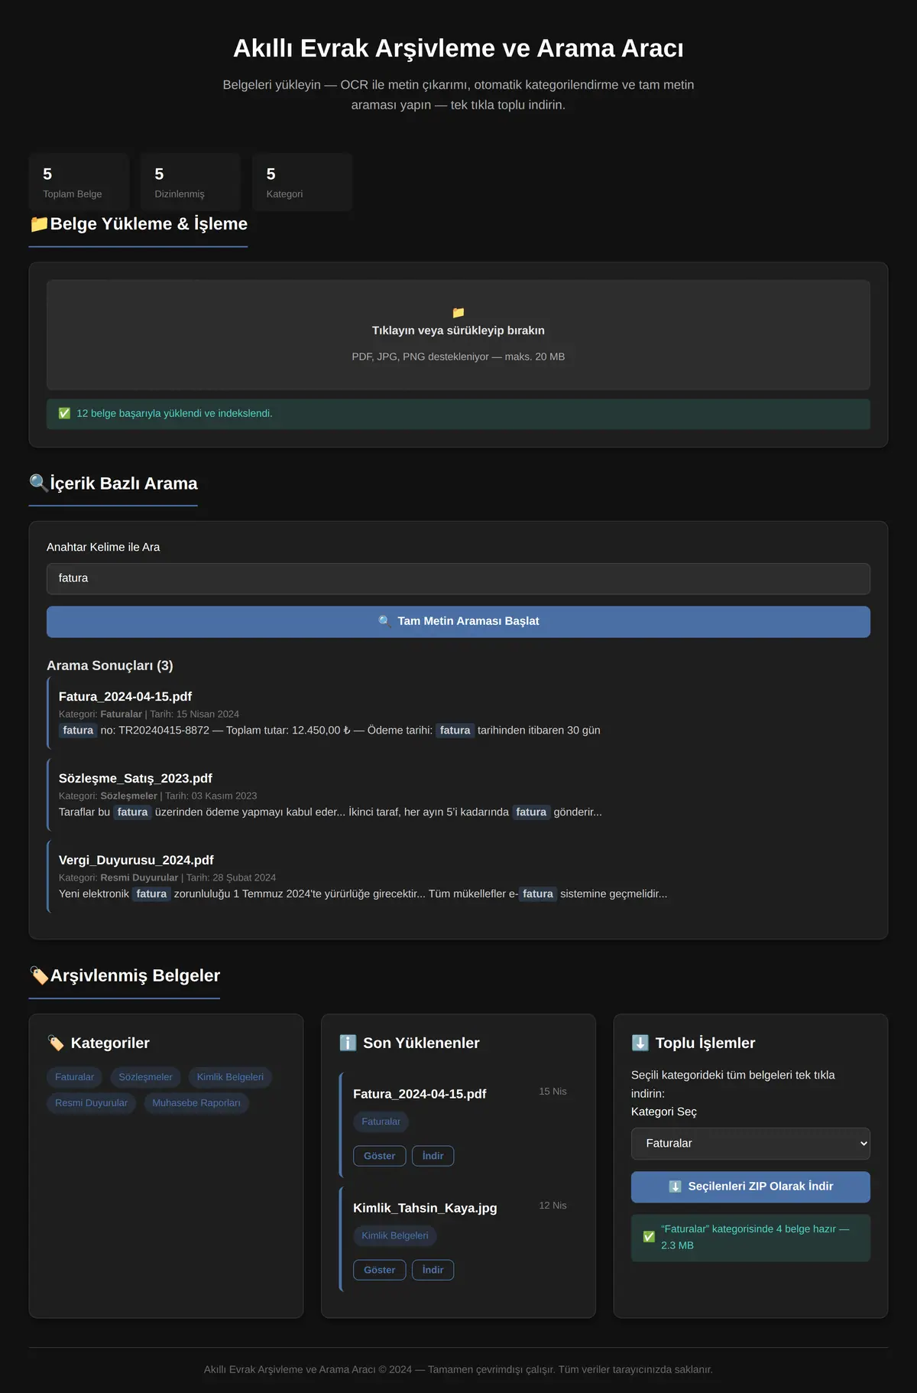Click the folder icon in upload dropzone

pyautogui.click(x=458, y=313)
